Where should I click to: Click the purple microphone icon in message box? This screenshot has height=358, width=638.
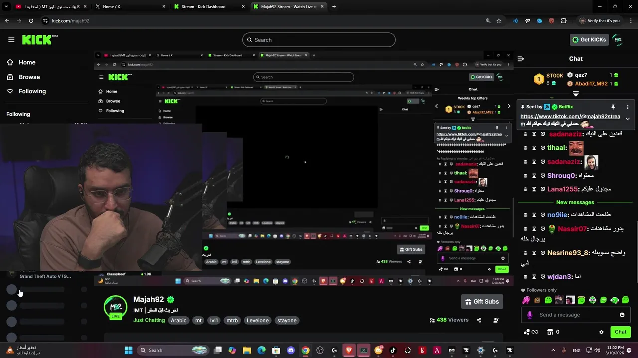[530, 315]
